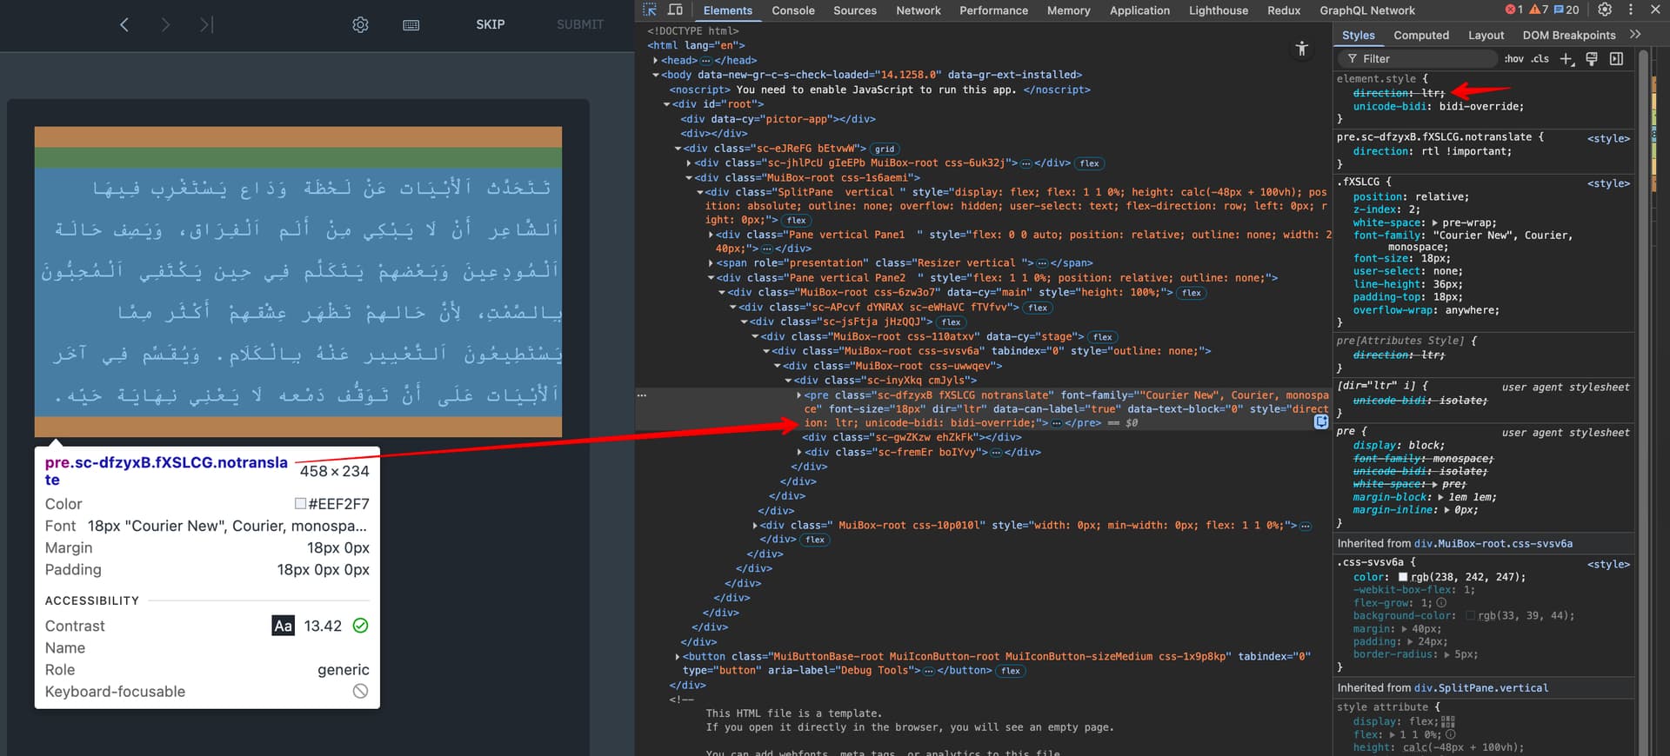Click the color swatch for rgb(238, 242, 247)
Viewport: 1670px width, 756px height.
pyautogui.click(x=1403, y=577)
